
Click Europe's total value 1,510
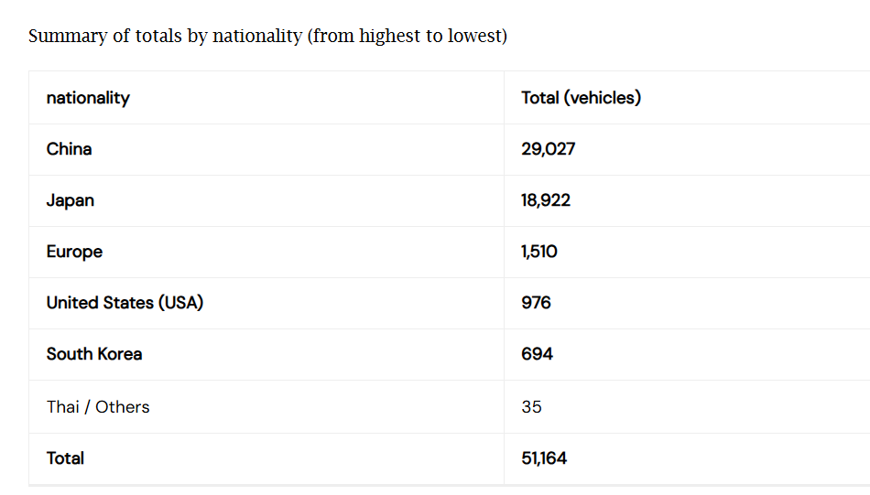[x=538, y=252]
